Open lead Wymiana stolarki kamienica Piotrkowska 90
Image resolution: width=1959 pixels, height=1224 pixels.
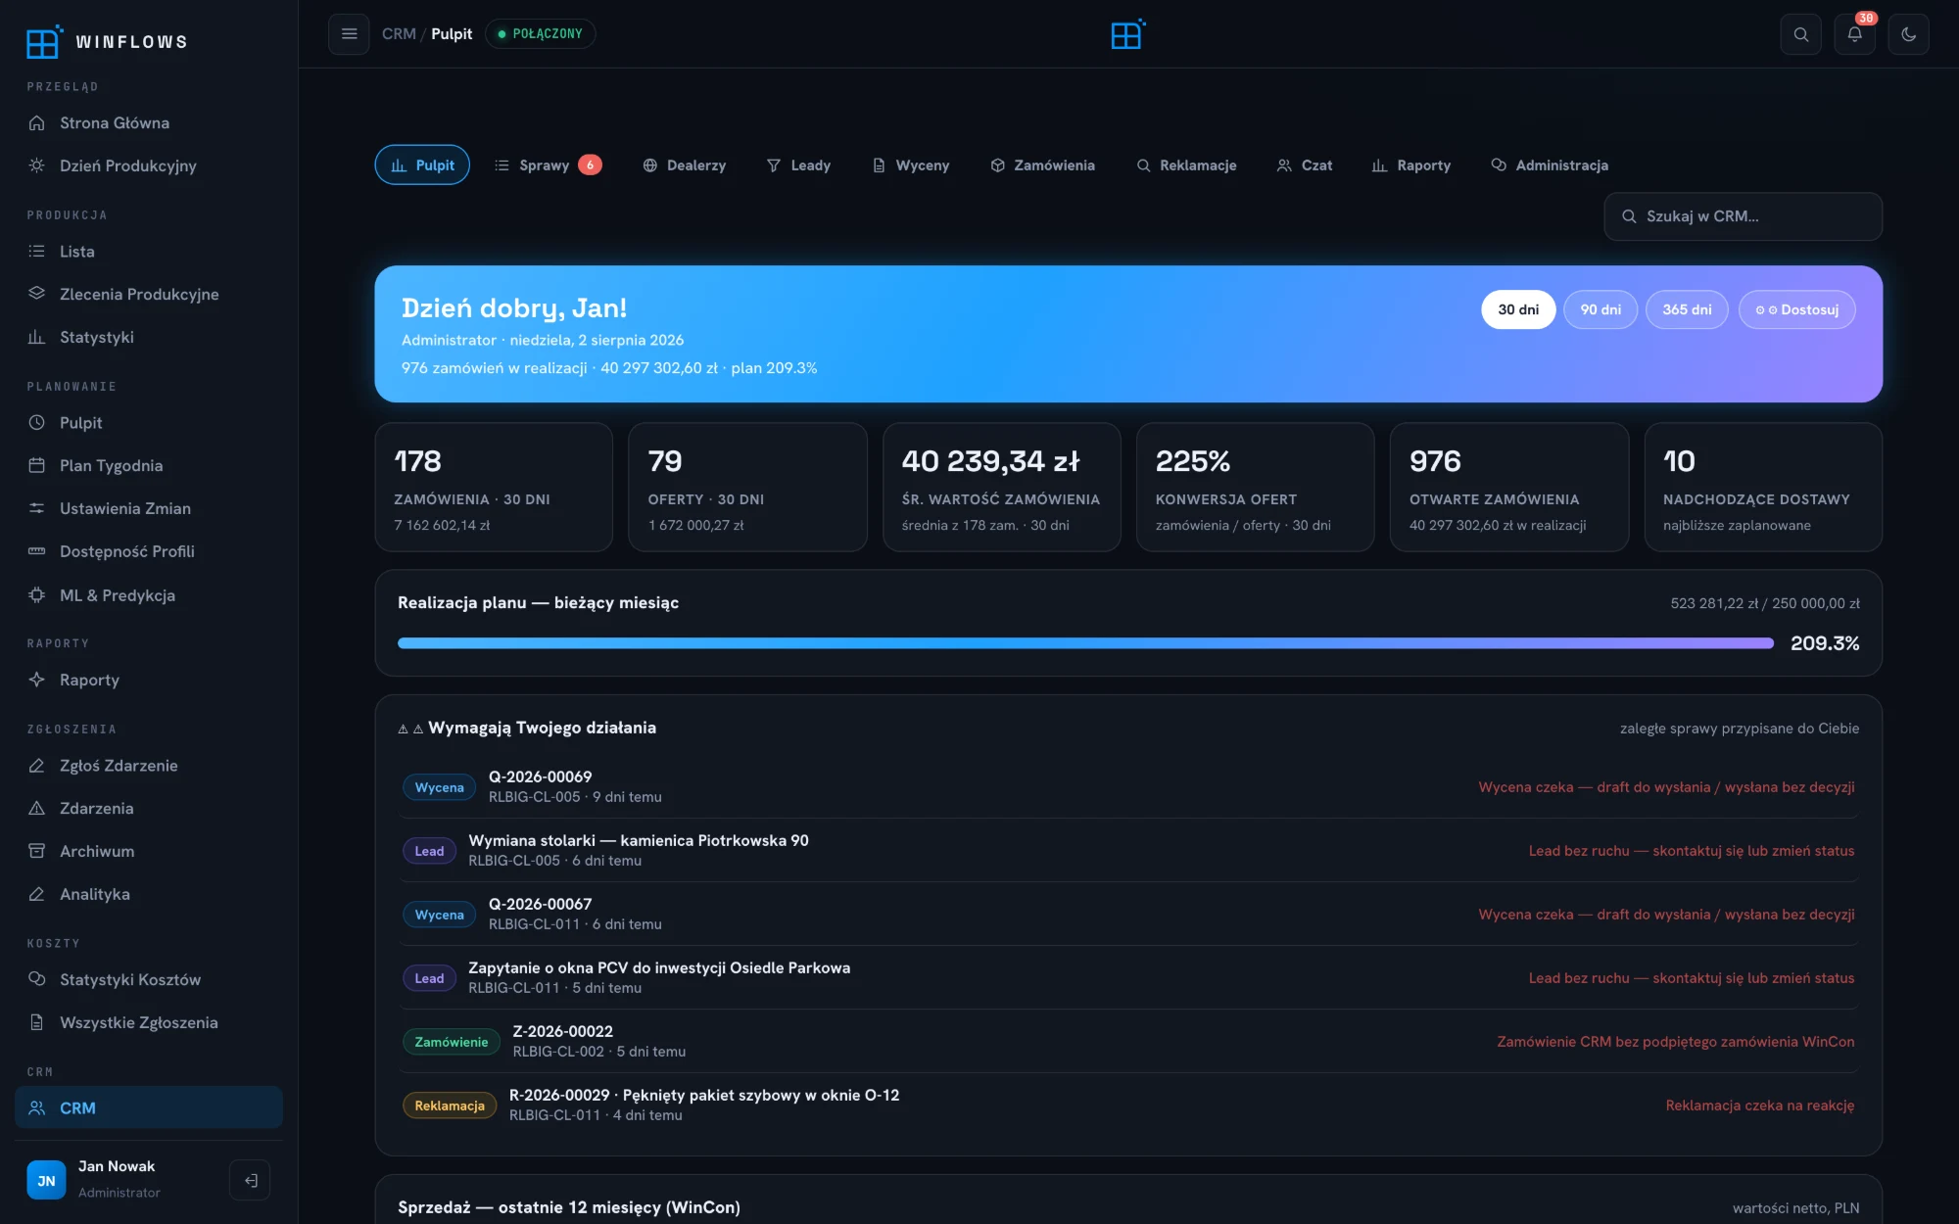(1128, 850)
